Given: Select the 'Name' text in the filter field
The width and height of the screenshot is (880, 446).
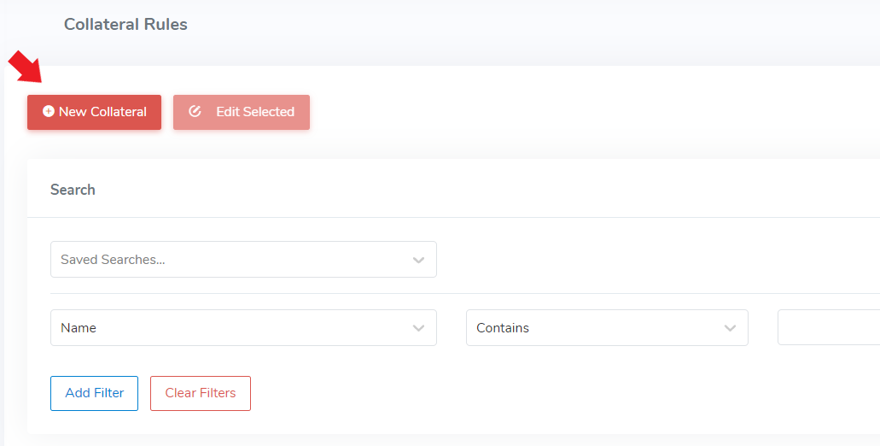Looking at the screenshot, I should 79,328.
